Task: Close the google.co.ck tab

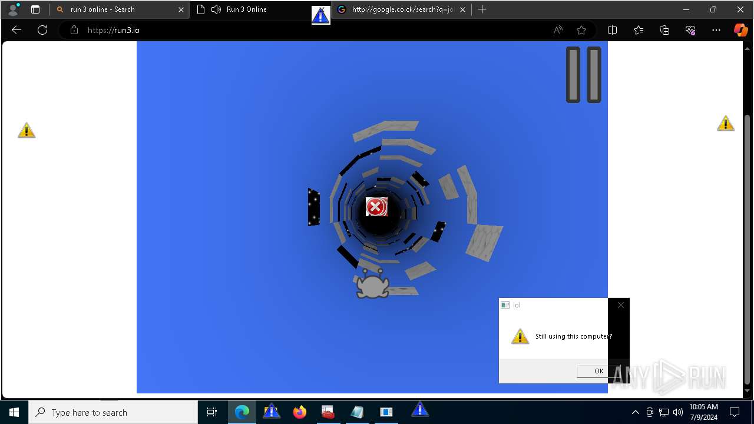Action: coord(462,9)
